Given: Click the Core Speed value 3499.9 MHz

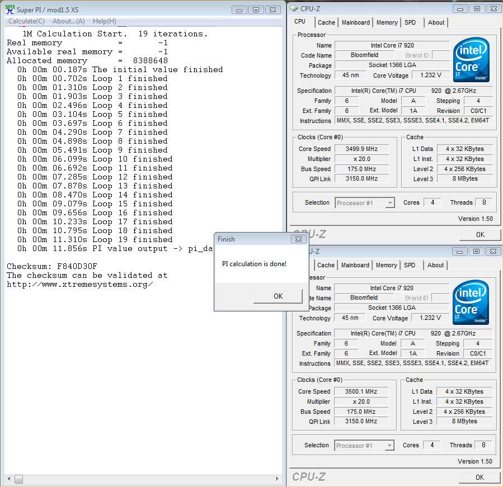Looking at the screenshot, I should click(361, 149).
